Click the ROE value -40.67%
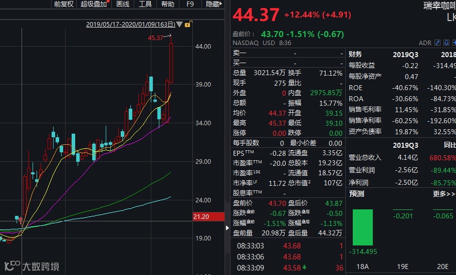The height and width of the screenshot is (275, 456). [x=405, y=88]
